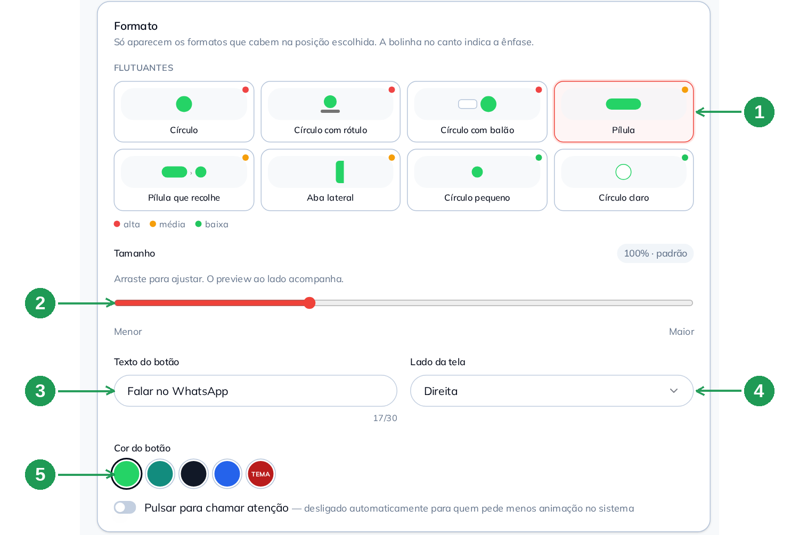The image size is (799, 535).
Task: Choose the Pílula que recolhe format
Action: point(184,180)
